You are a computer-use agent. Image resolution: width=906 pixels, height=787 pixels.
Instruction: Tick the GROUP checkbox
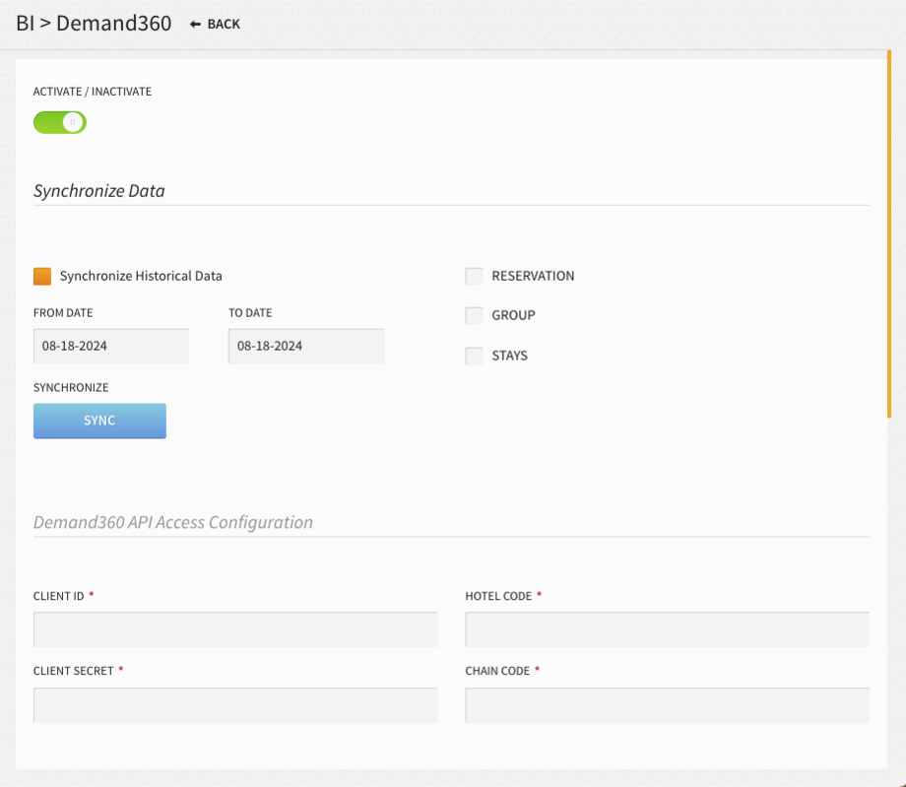[x=474, y=315]
